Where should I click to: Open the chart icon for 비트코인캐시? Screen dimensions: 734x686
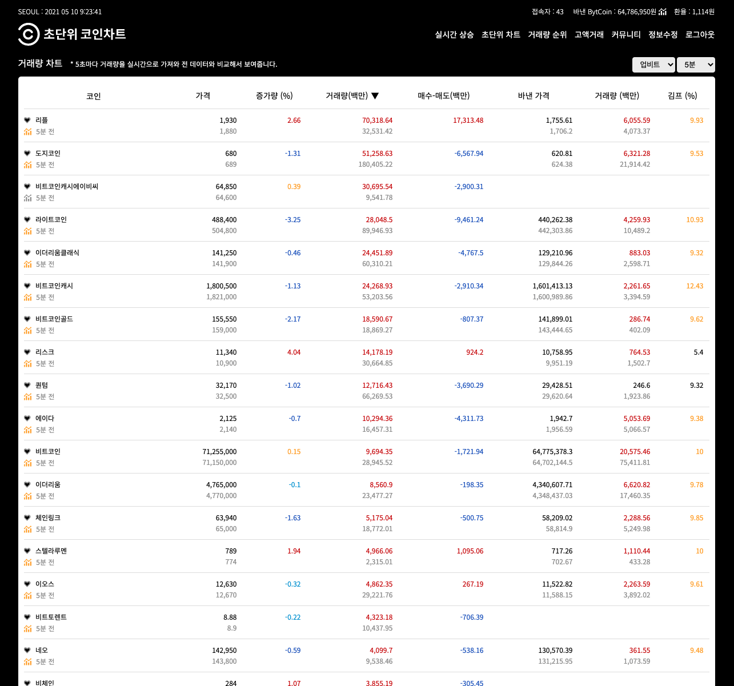tap(27, 297)
